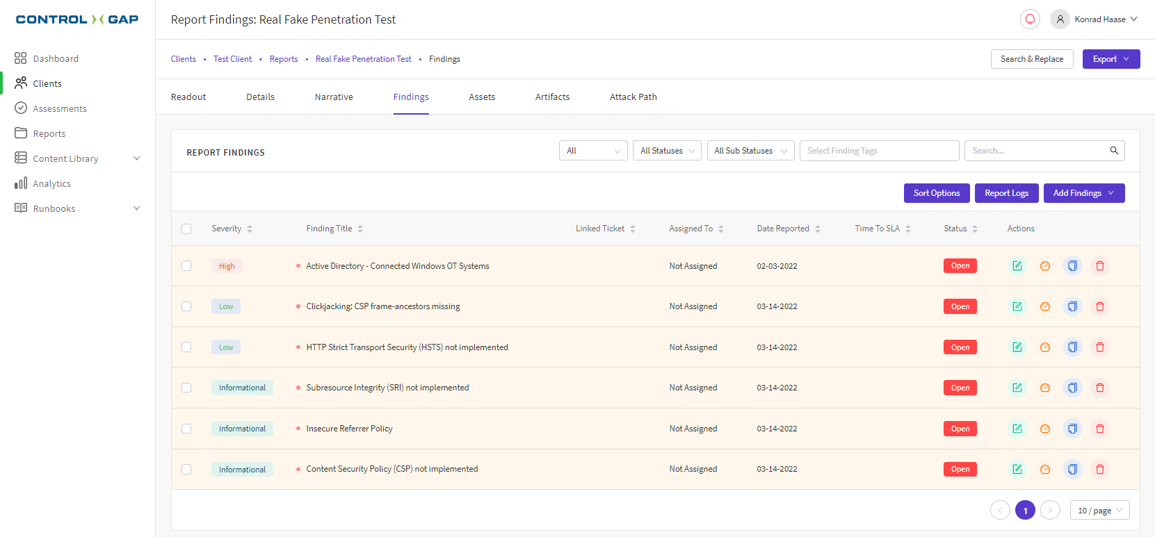Delete the Clickjacking finding with trash icon
Image resolution: width=1155 pixels, height=537 pixels.
point(1099,306)
